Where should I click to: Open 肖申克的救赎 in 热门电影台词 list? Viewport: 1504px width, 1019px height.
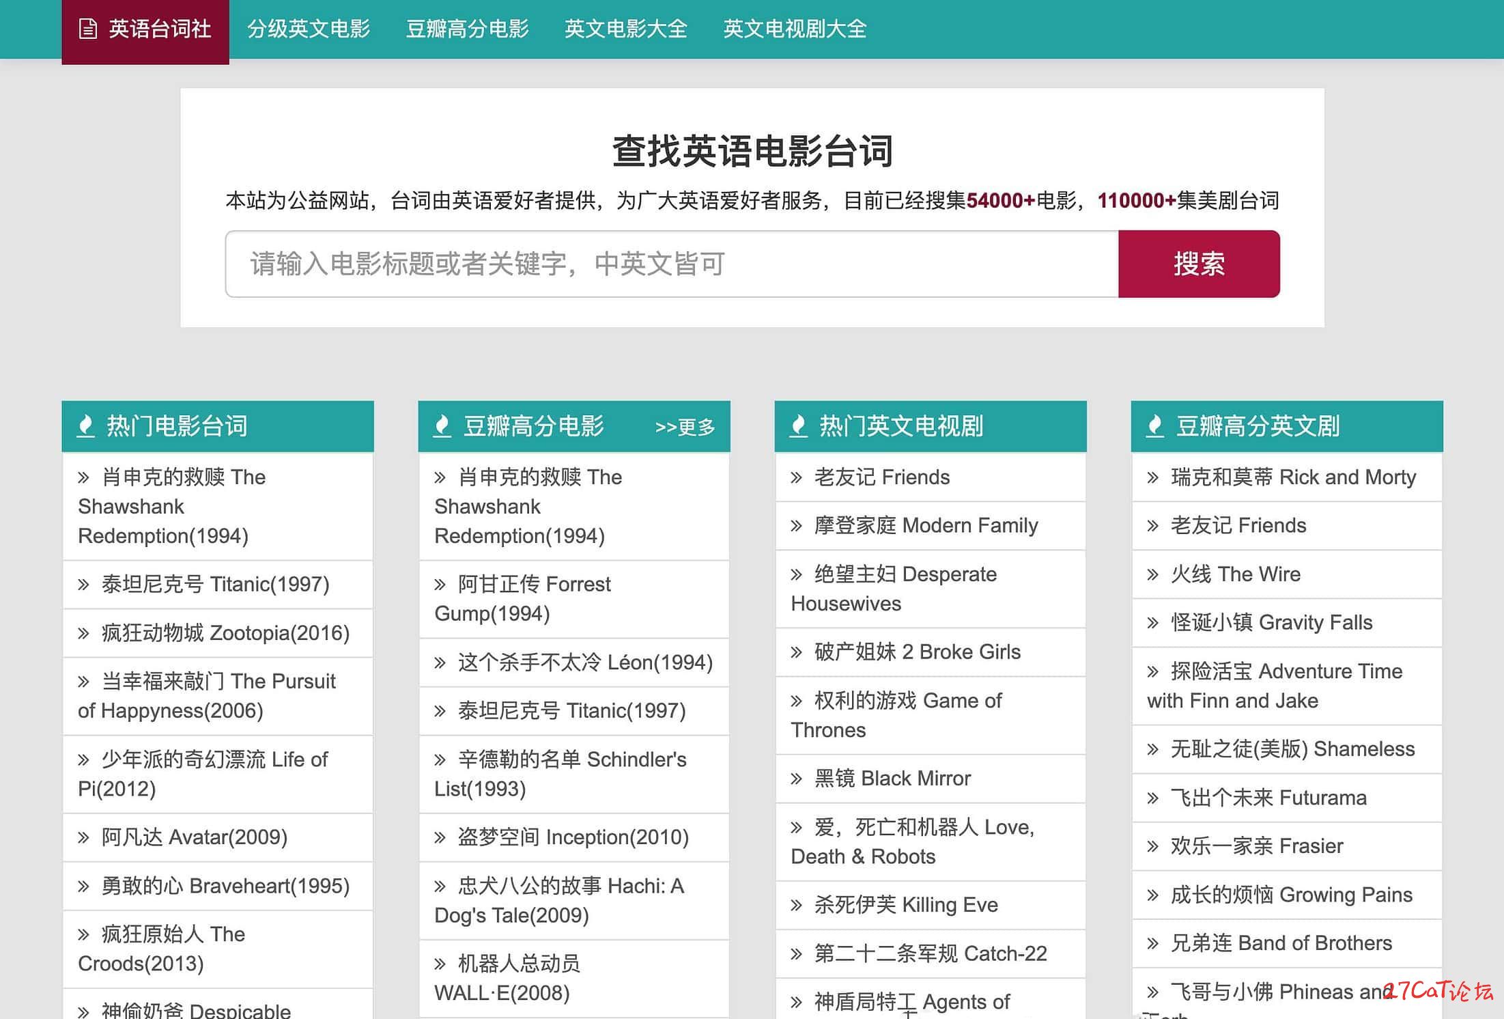218,506
